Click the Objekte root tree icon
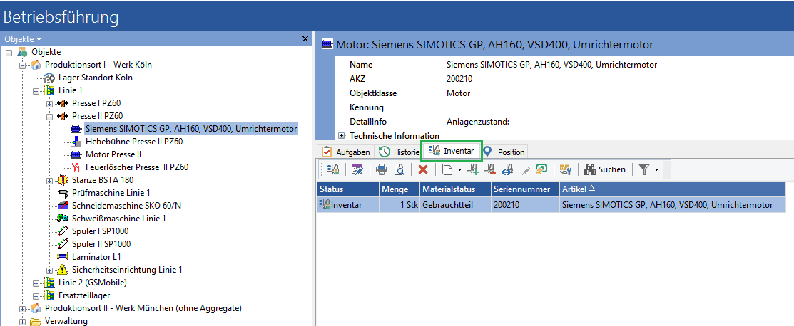The image size is (794, 326). click(23, 52)
